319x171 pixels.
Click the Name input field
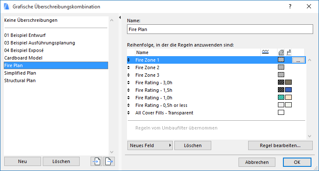220,29
